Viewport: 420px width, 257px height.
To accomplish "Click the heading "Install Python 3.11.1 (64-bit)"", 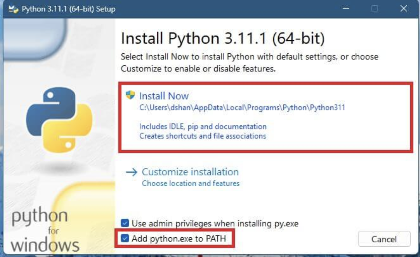I will point(223,38).
